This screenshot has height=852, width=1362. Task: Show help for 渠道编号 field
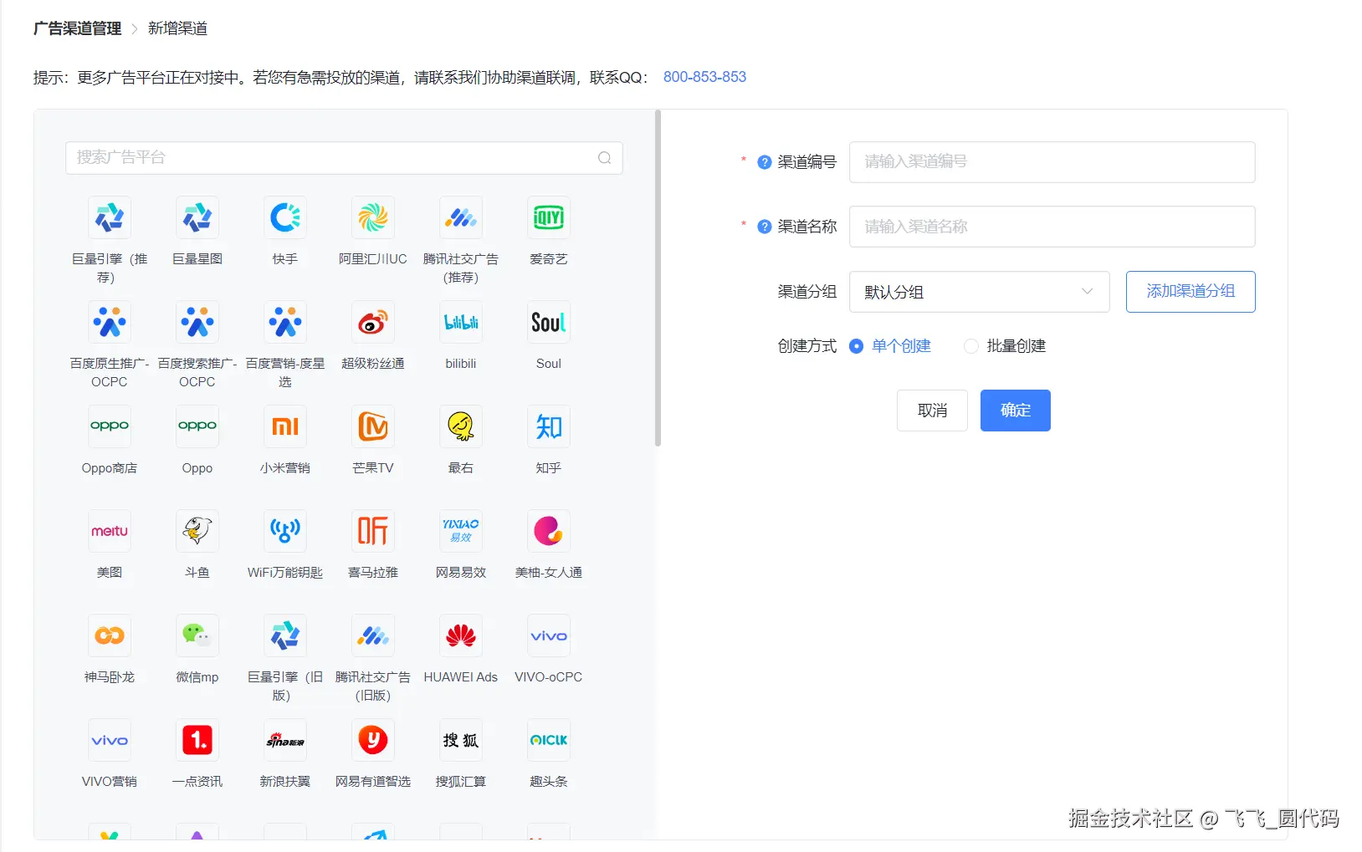point(764,162)
